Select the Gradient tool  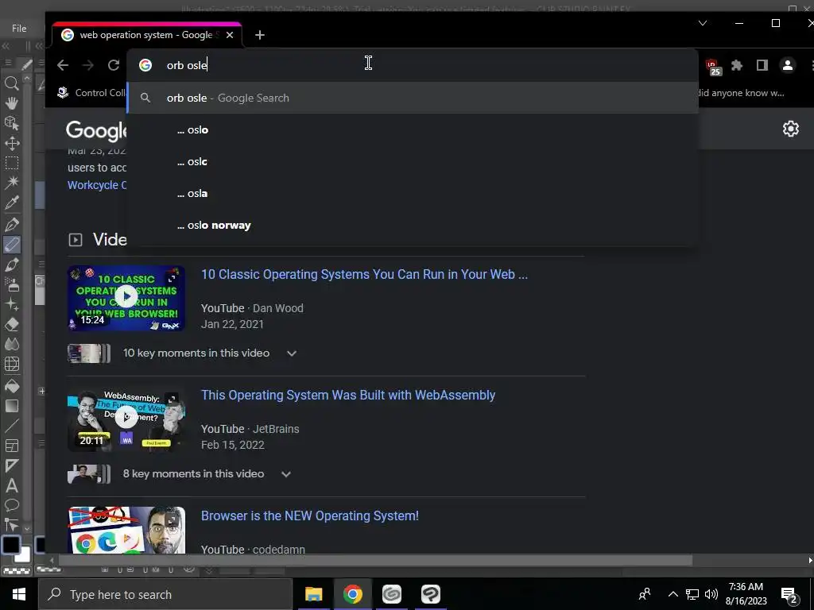tap(11, 406)
